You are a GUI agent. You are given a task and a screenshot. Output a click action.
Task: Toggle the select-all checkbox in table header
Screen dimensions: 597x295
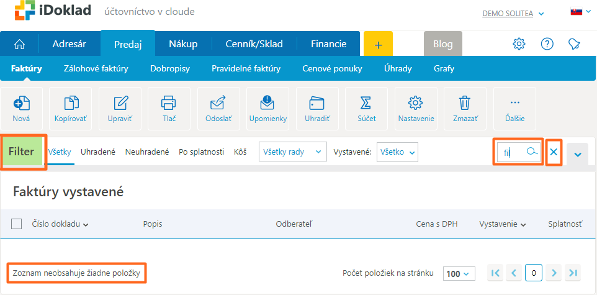click(17, 224)
